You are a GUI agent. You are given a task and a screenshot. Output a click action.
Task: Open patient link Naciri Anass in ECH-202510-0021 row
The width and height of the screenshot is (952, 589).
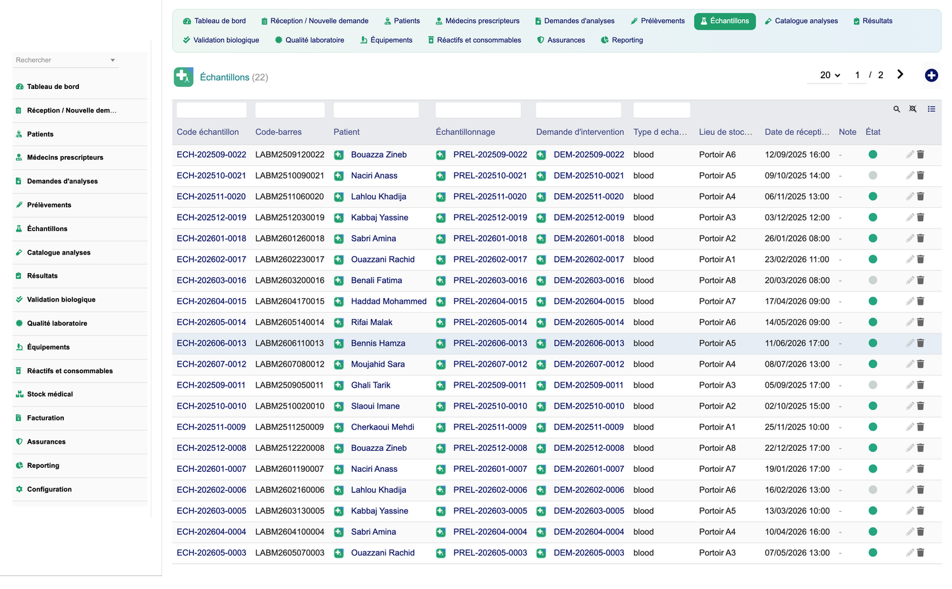(x=374, y=176)
